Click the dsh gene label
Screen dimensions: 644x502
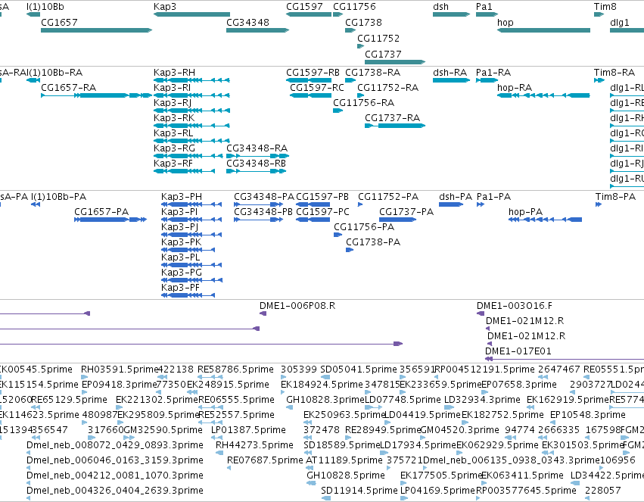click(x=440, y=7)
